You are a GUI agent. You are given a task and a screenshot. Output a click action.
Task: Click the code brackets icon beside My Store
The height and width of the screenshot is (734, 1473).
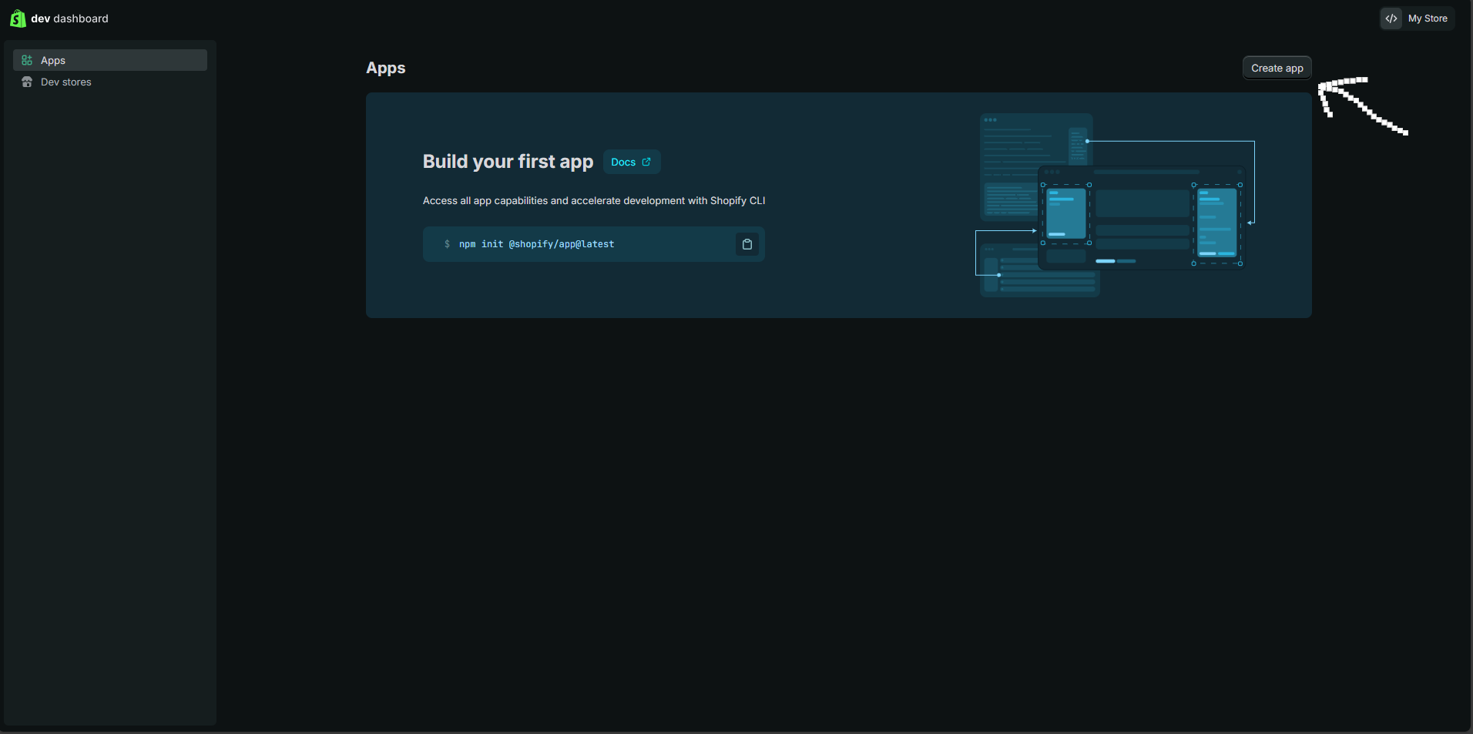(1391, 18)
